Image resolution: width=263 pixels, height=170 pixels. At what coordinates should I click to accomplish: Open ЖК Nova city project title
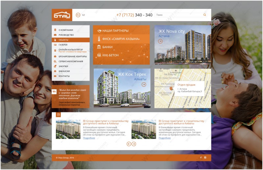(172, 31)
